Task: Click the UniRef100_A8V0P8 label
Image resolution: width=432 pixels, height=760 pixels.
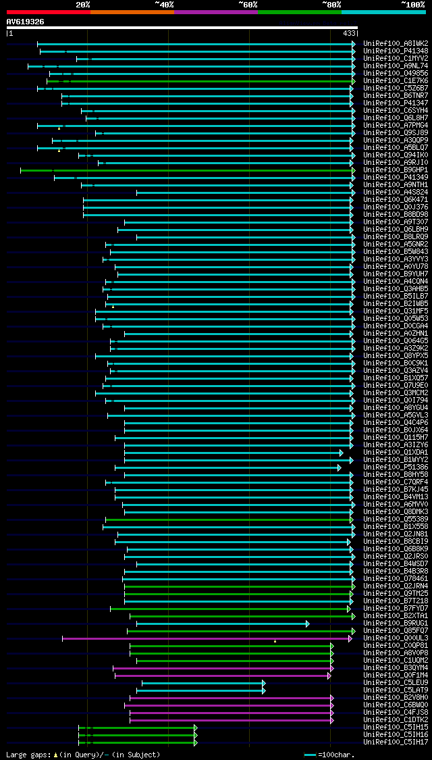Action: tap(396, 653)
